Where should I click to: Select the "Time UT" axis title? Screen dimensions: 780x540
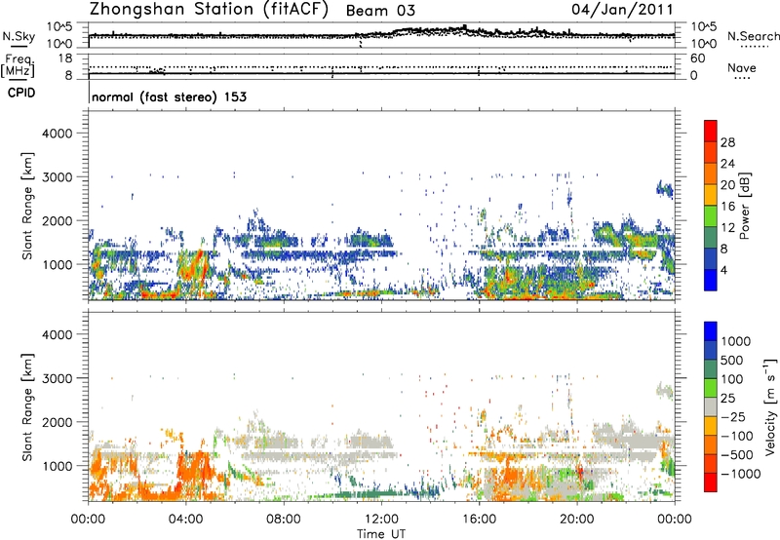[x=381, y=534]
